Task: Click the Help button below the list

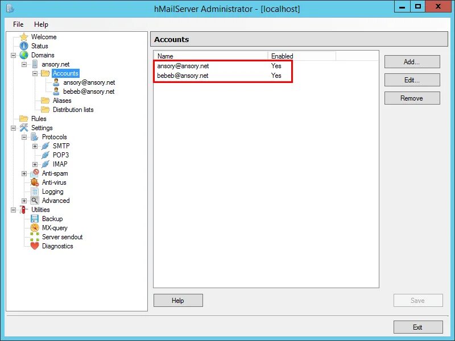Action: click(178, 301)
